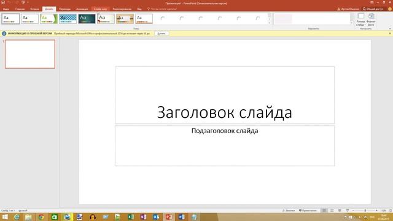Open Excel from the taskbar
This screenshot has width=393, height=221.
tap(130, 217)
